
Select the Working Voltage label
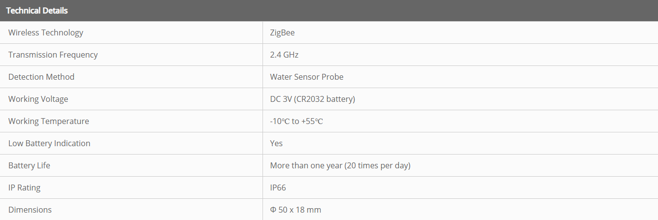tap(38, 99)
